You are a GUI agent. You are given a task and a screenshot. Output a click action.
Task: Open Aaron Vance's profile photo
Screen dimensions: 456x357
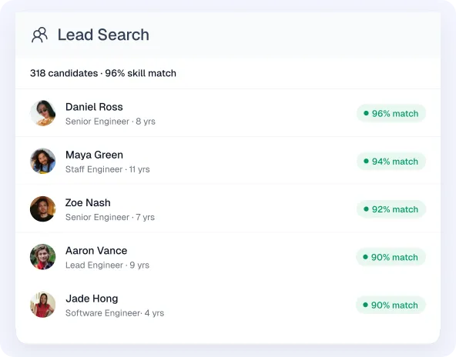[43, 257]
